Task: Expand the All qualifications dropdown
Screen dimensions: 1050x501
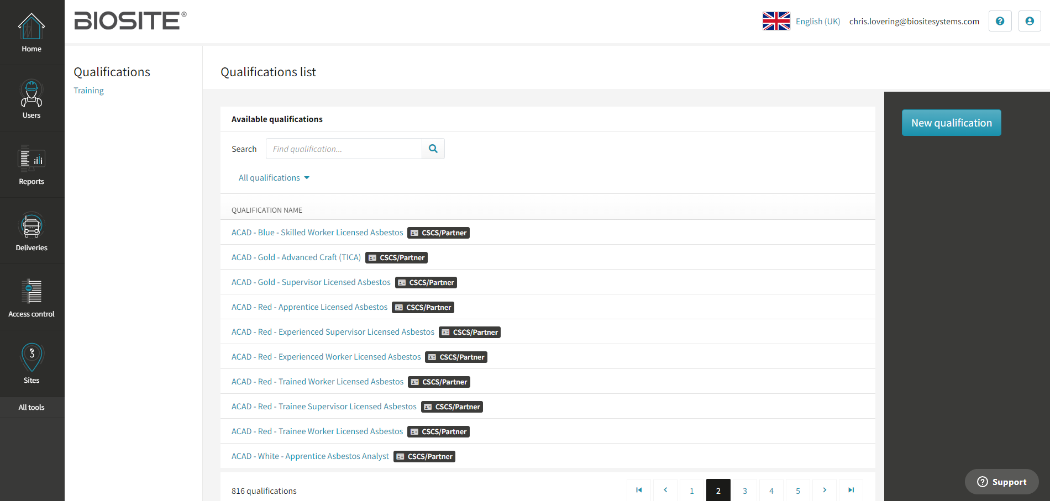Action: (274, 178)
